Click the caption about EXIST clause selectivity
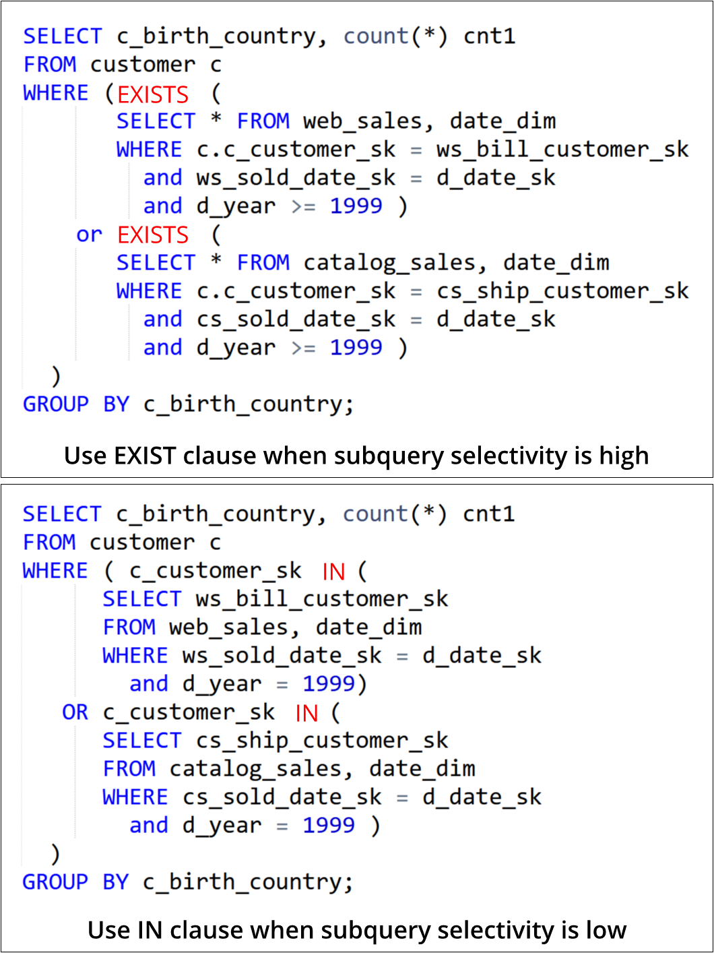This screenshot has width=714, height=953. [356, 456]
